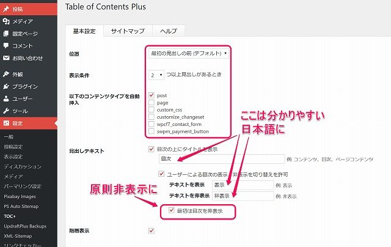Toggle 目次の上にタイトルを表示 checkbox
The image size is (391, 247).
tap(151, 149)
